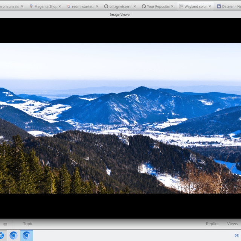Switch to the Dateien tab
Viewport: 241px width, 241px height.
(228, 6)
